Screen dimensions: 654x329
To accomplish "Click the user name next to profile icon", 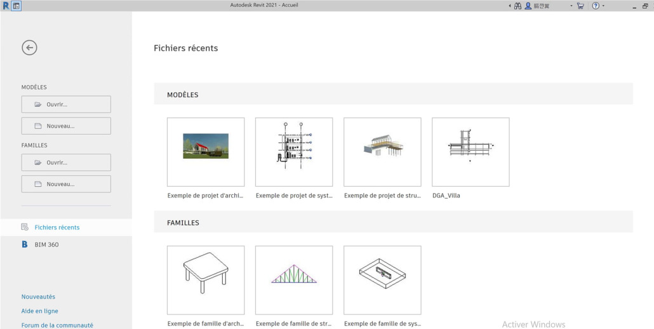I will [x=542, y=6].
